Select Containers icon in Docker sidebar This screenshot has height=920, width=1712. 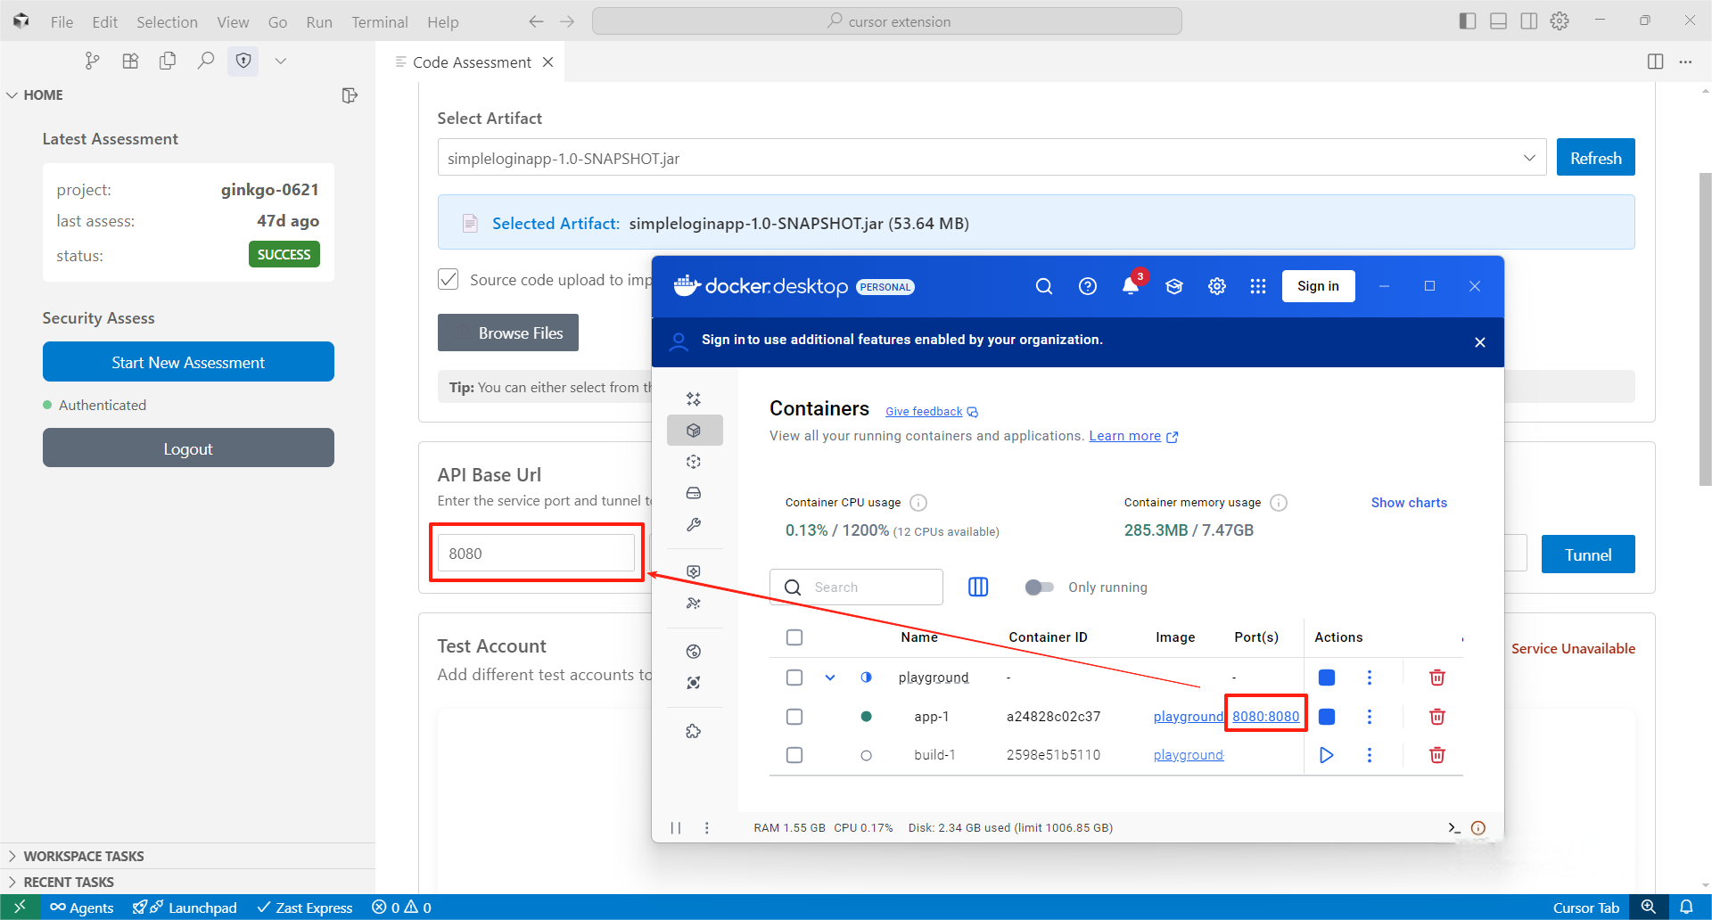[694, 430]
